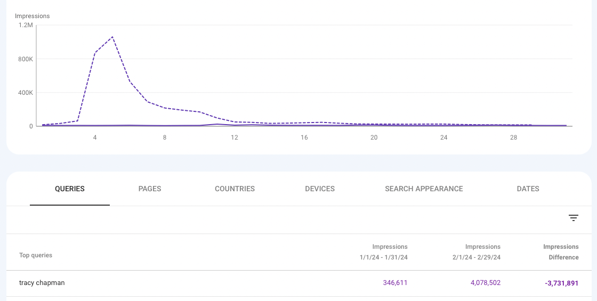
Task: Switch to the DATES tab
Action: (x=528, y=189)
